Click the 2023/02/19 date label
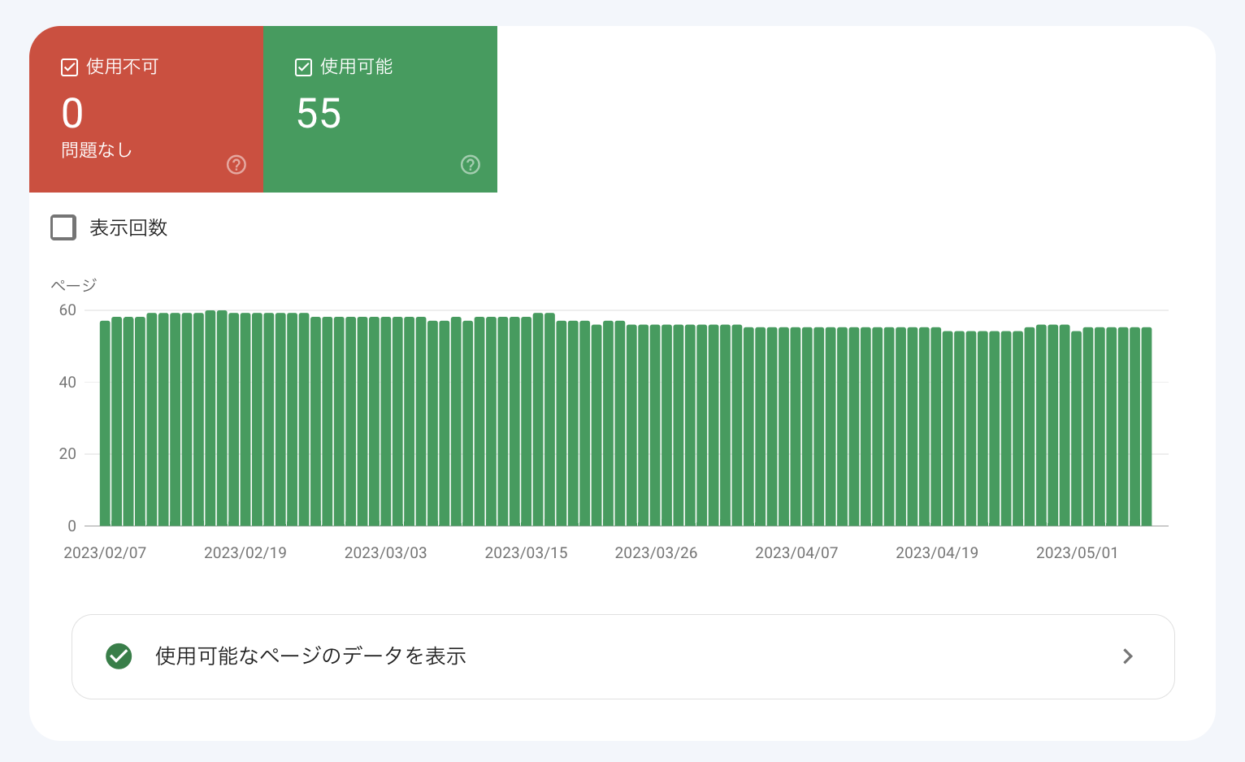 click(245, 552)
